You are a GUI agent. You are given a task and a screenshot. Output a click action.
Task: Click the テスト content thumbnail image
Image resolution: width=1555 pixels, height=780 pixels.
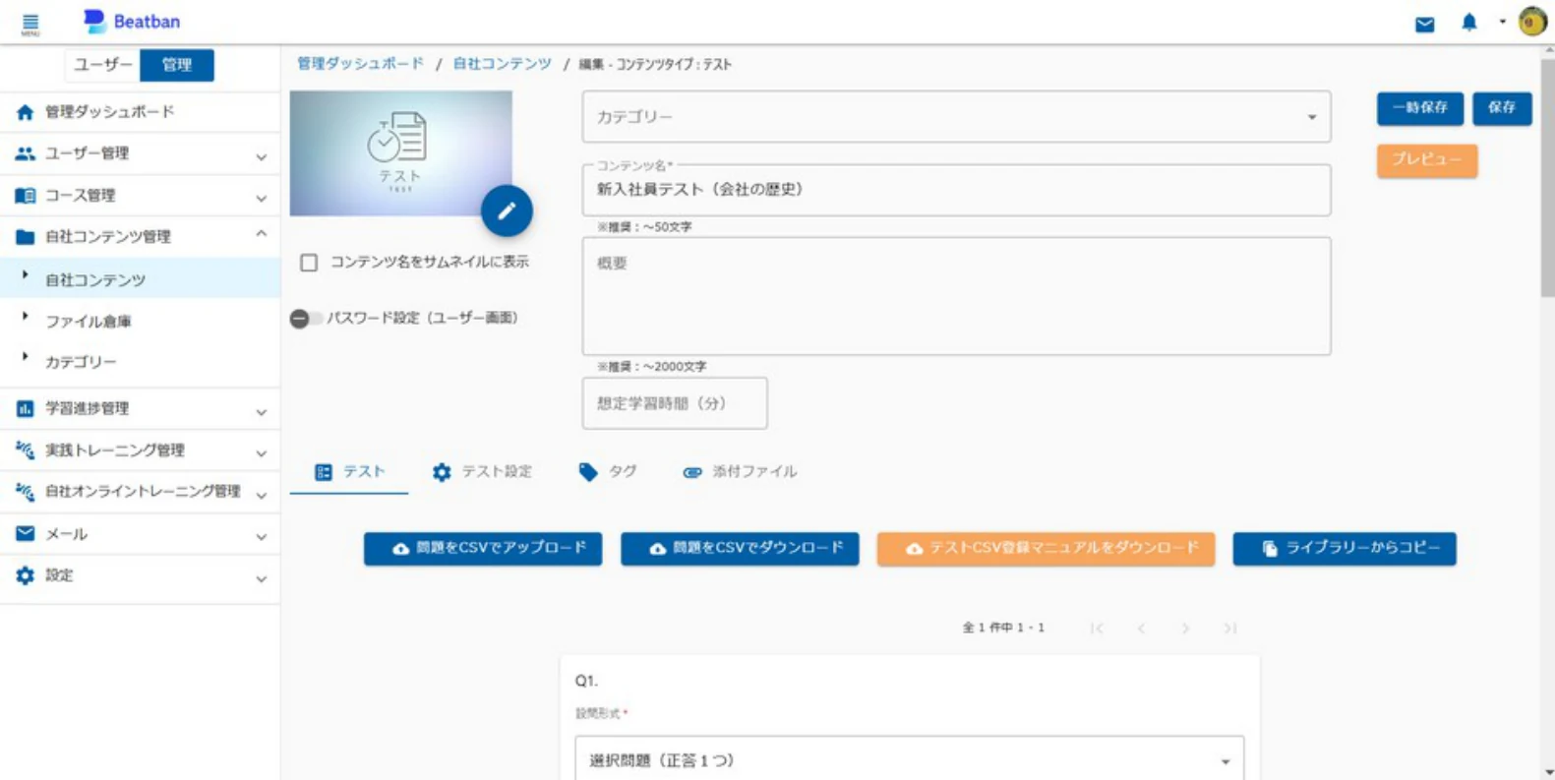[x=400, y=153]
